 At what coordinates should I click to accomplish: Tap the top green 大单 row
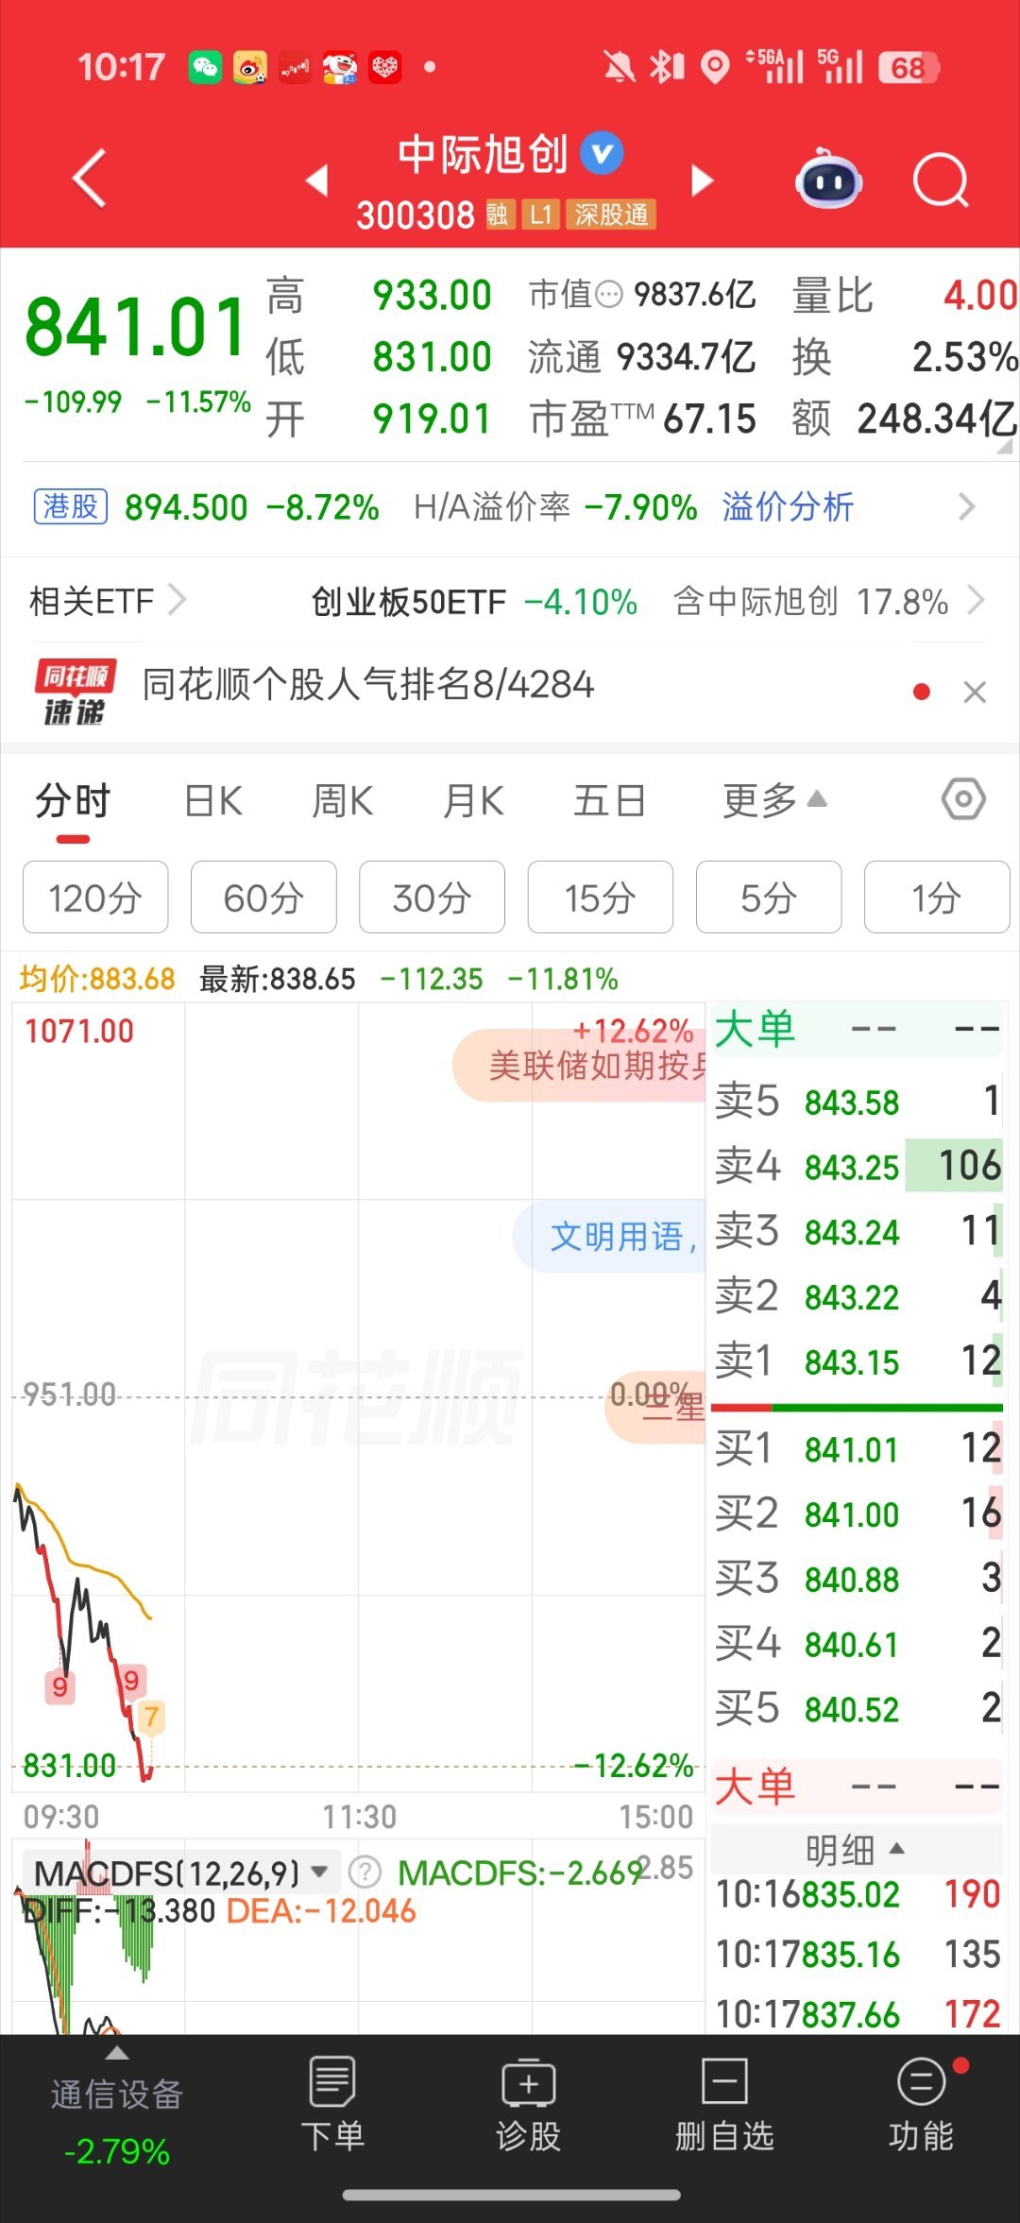[x=857, y=1029]
